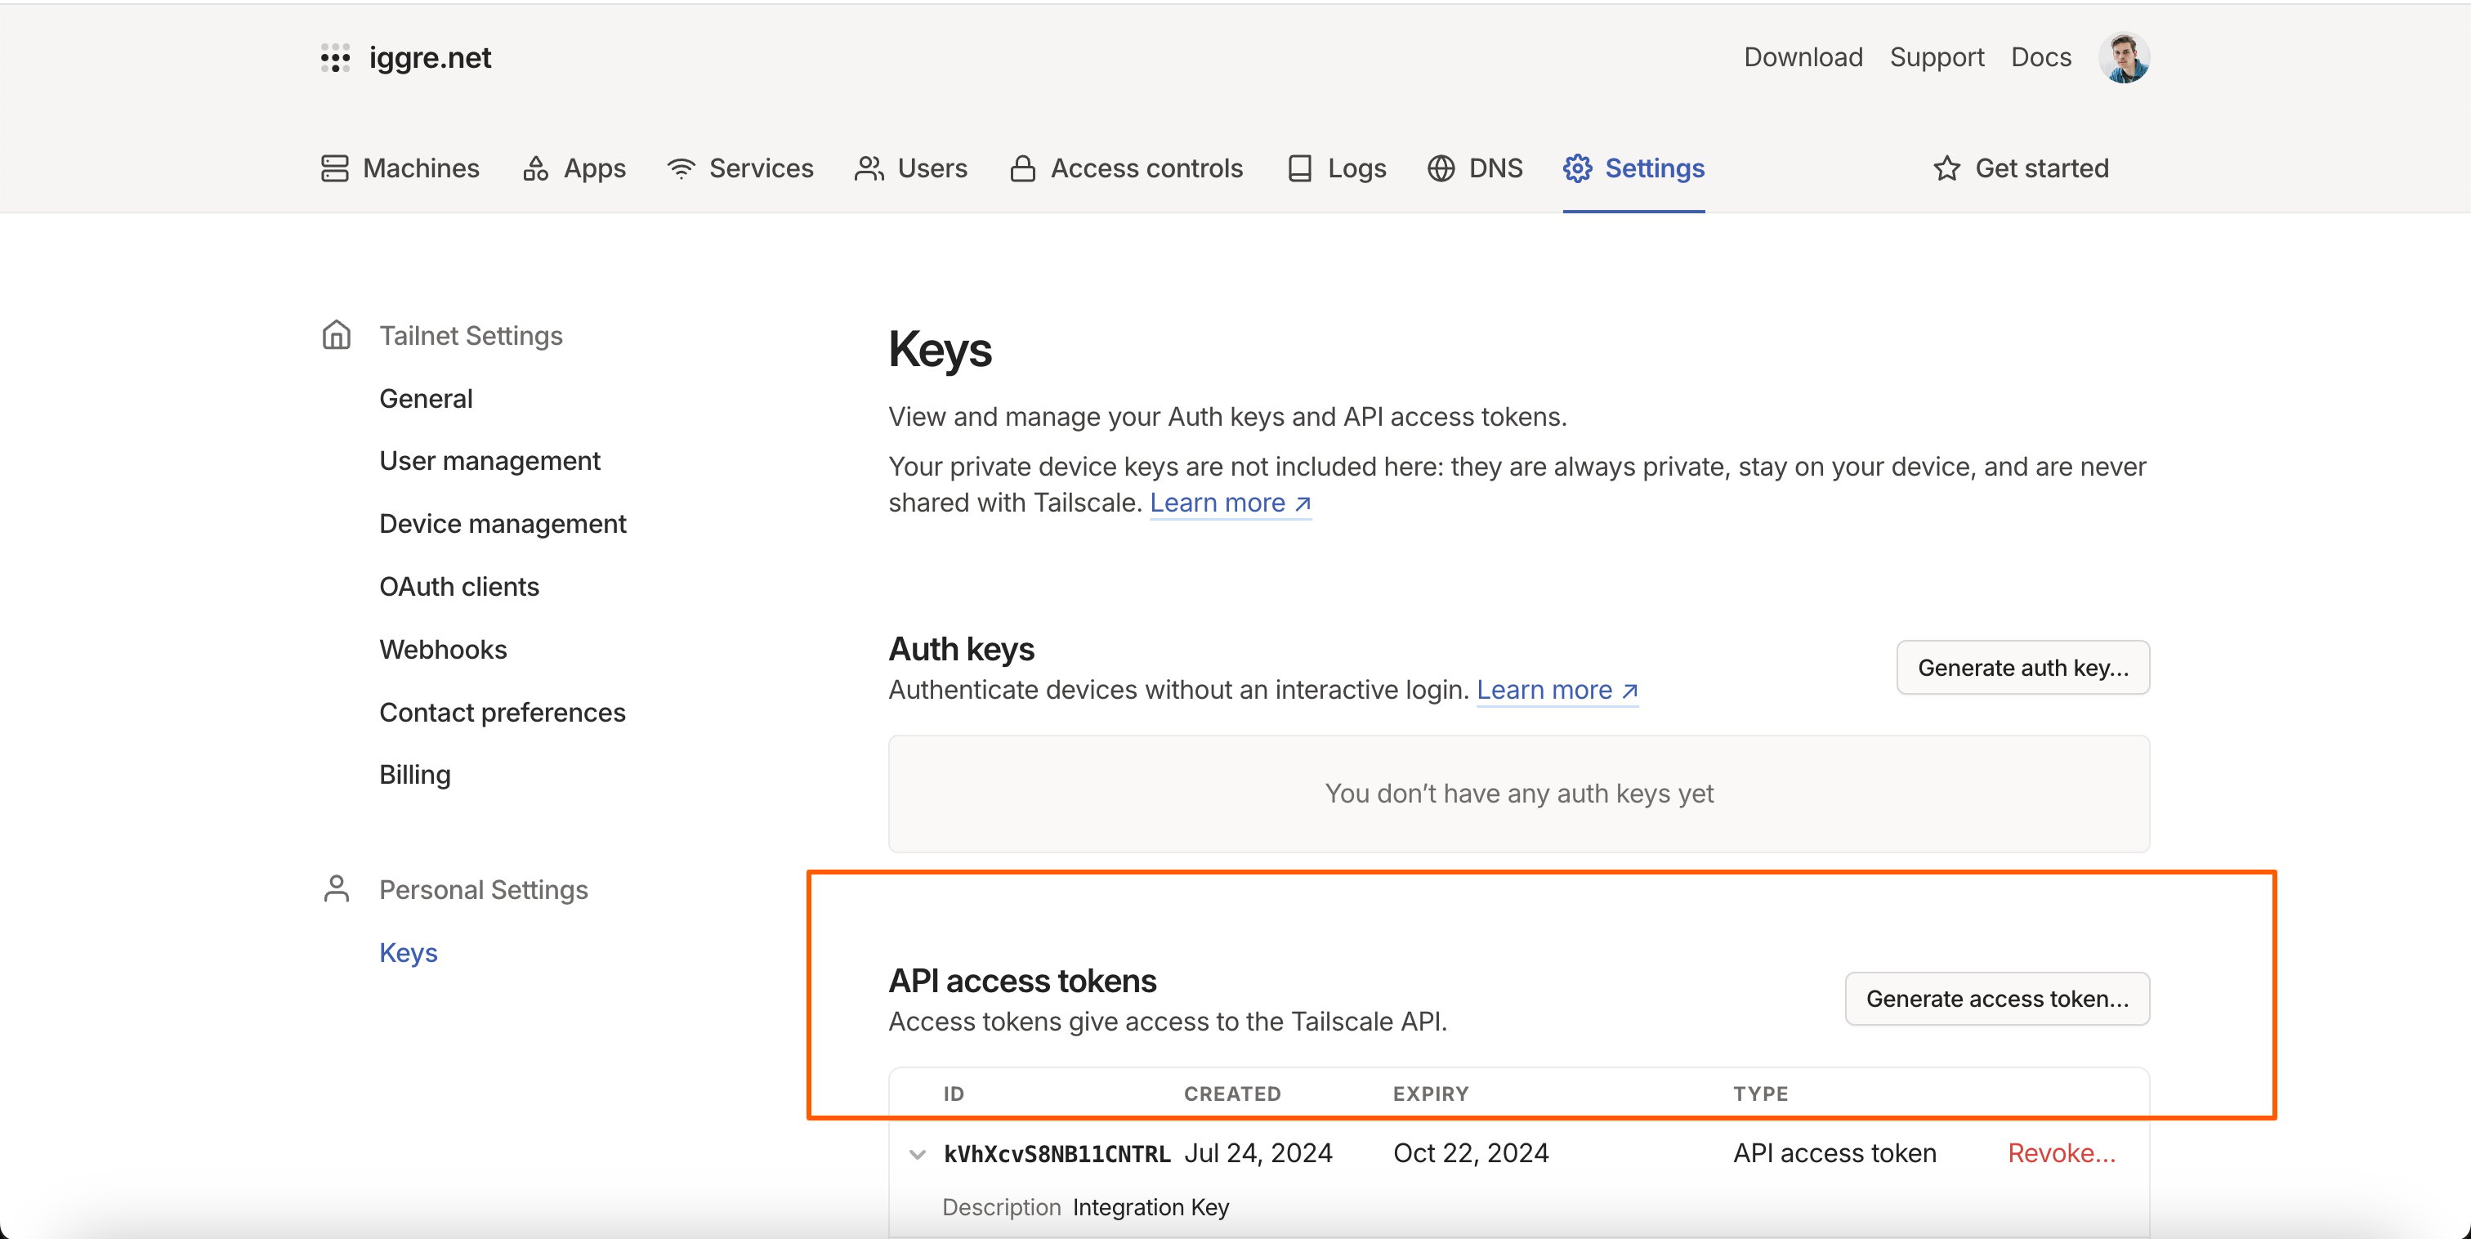Open Webhooks settings page
2471x1239 pixels.
443,650
